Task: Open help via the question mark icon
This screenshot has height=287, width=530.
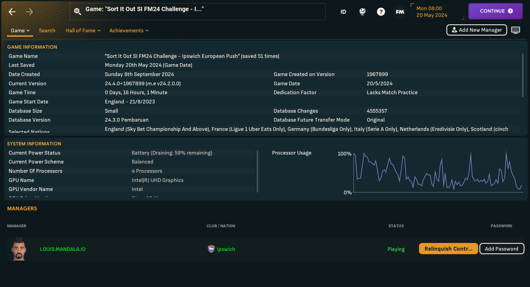Action: coord(381,12)
